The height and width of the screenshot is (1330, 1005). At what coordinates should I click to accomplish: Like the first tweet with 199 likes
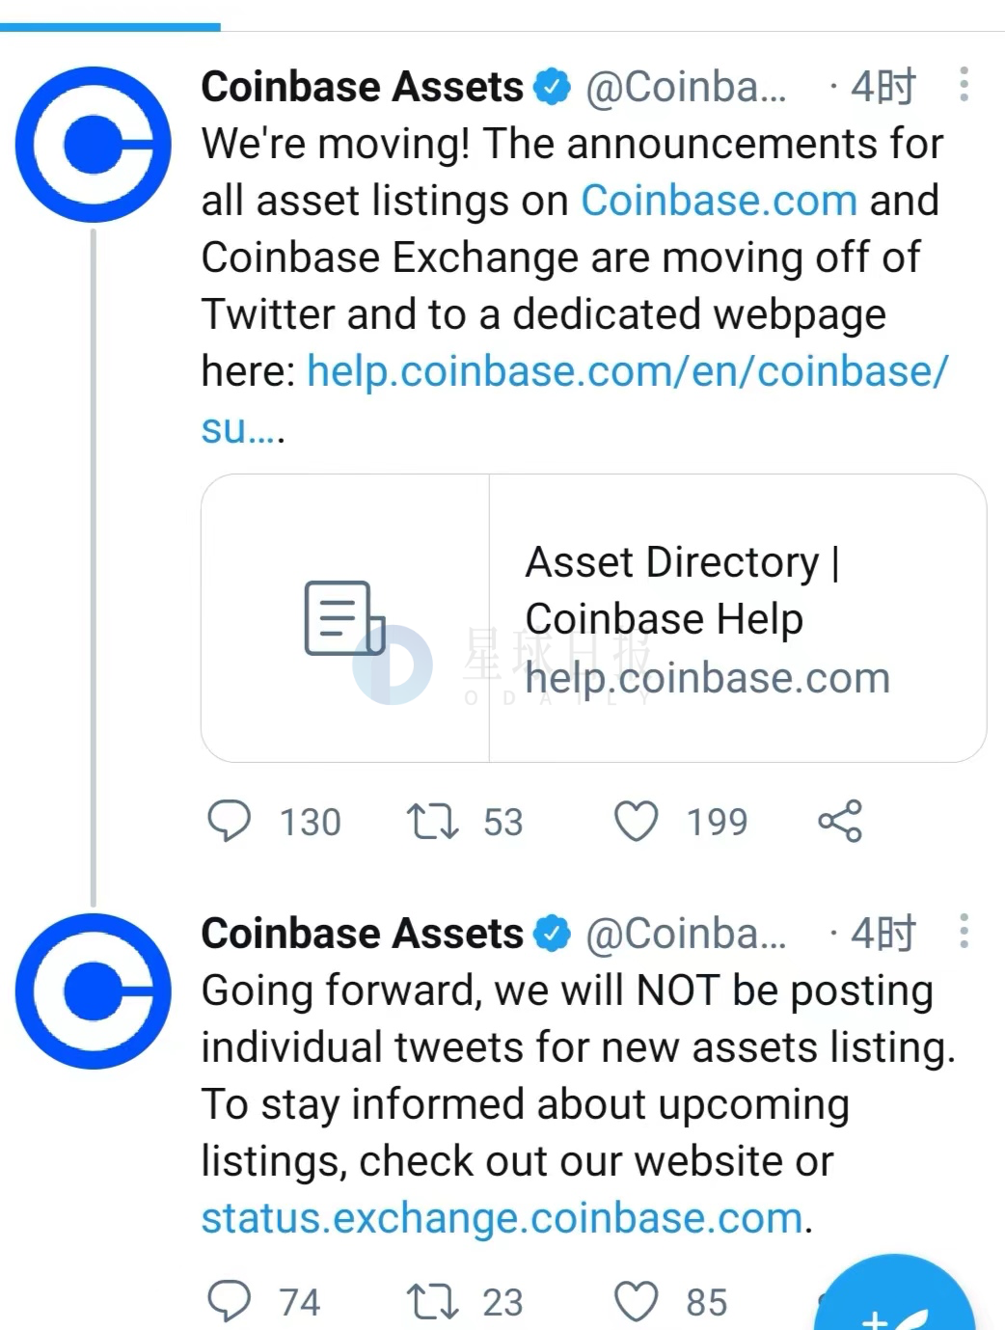coord(637,822)
